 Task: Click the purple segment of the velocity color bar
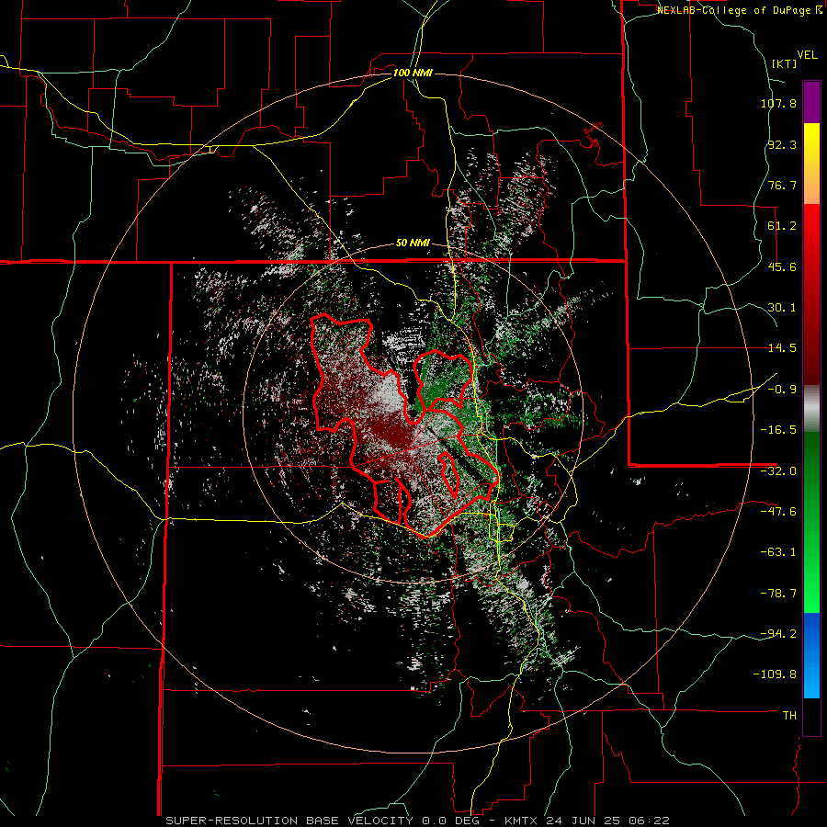(811, 102)
